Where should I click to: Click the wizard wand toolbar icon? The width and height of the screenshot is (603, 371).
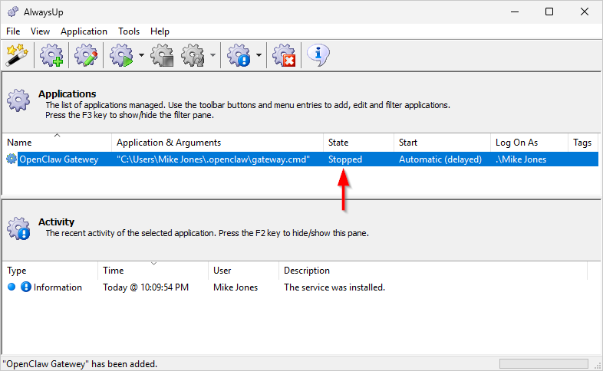pyautogui.click(x=16, y=55)
